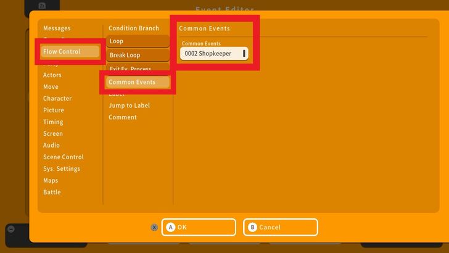Select the Comment command
Screen dimensions: 449x253
tap(123, 117)
